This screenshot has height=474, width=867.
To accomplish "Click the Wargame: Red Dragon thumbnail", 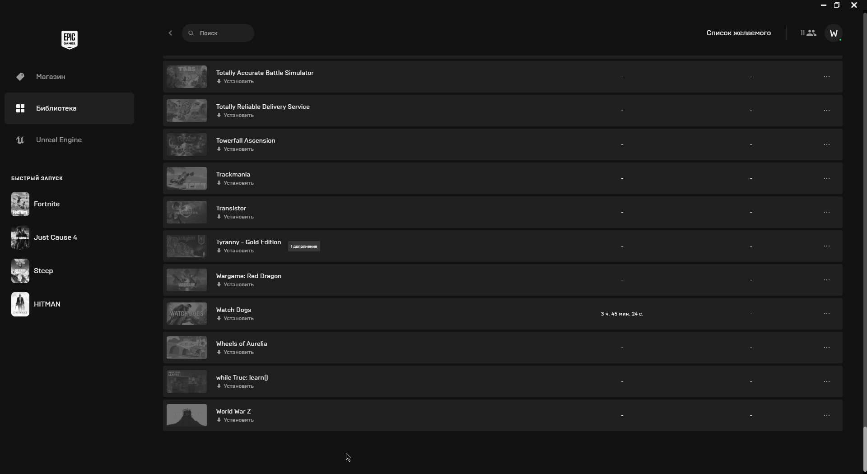I will coord(186,280).
